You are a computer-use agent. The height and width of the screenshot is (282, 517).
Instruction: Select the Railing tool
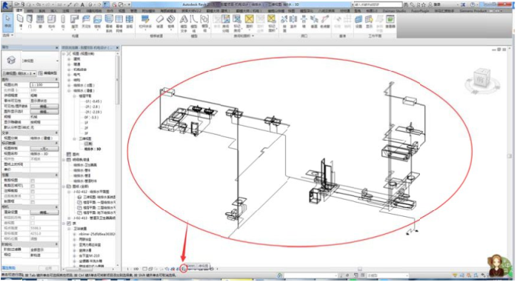145,21
